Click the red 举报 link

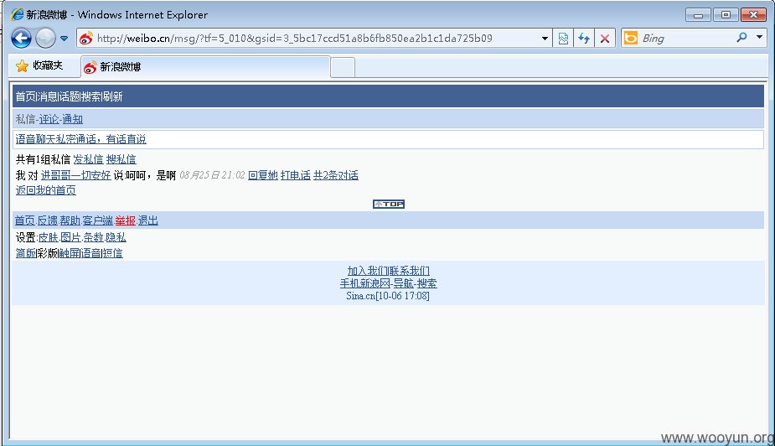125,220
